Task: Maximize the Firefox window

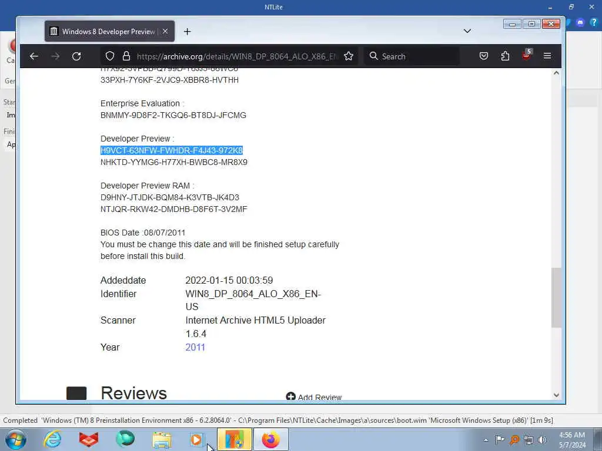Action: point(531,23)
